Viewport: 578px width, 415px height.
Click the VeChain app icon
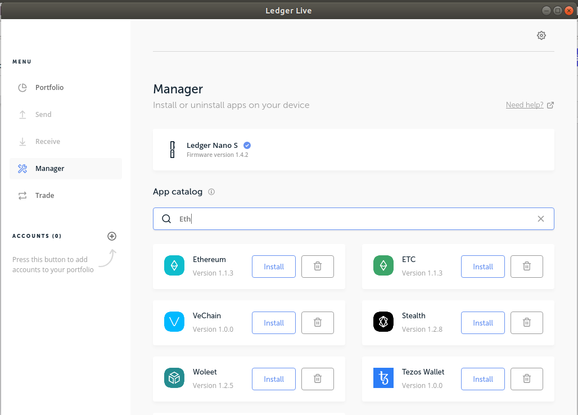[174, 322]
